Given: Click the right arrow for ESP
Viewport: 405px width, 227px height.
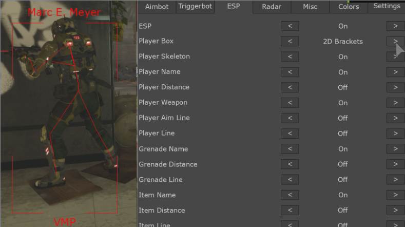Looking at the screenshot, I should [395, 26].
